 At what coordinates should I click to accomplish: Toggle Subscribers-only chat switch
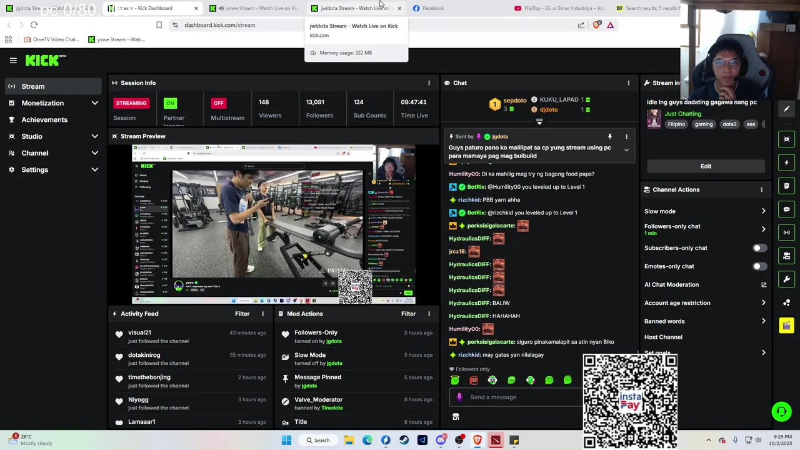pyautogui.click(x=759, y=248)
